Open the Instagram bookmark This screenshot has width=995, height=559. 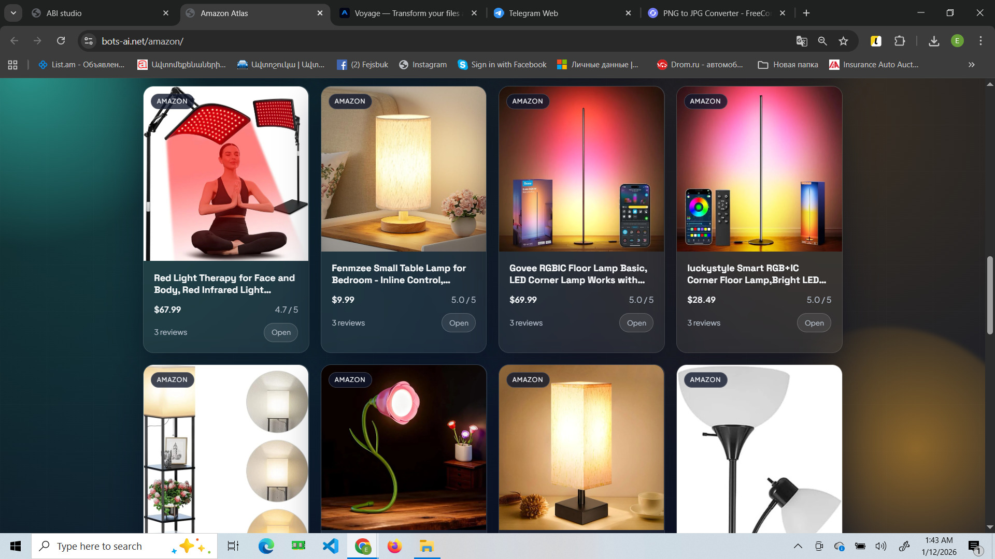click(x=423, y=65)
